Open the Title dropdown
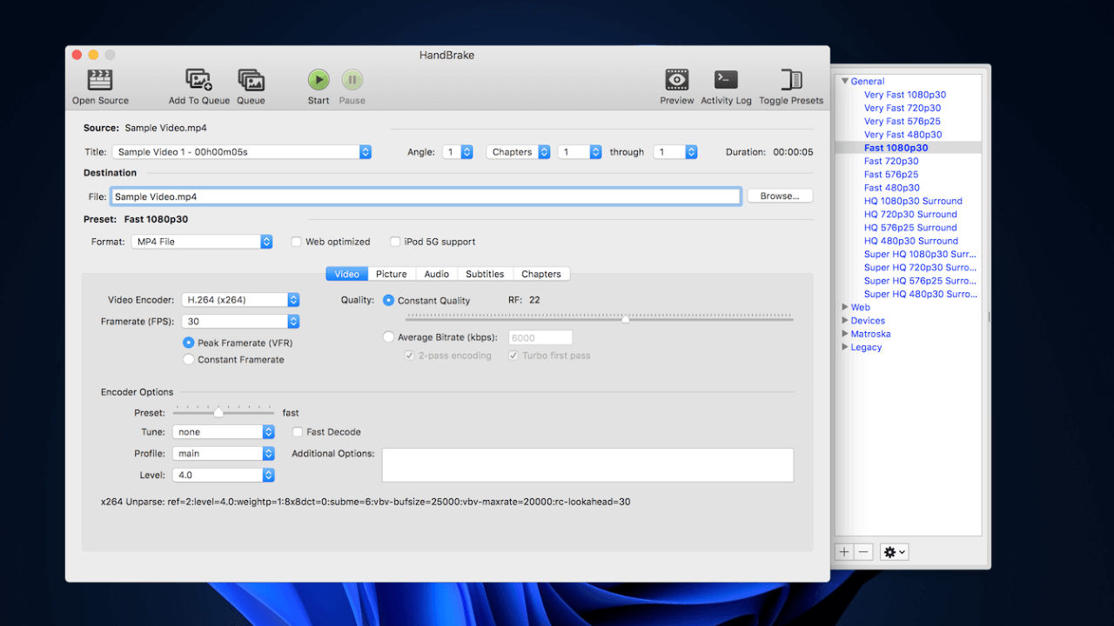The height and width of the screenshot is (626, 1114). (242, 152)
